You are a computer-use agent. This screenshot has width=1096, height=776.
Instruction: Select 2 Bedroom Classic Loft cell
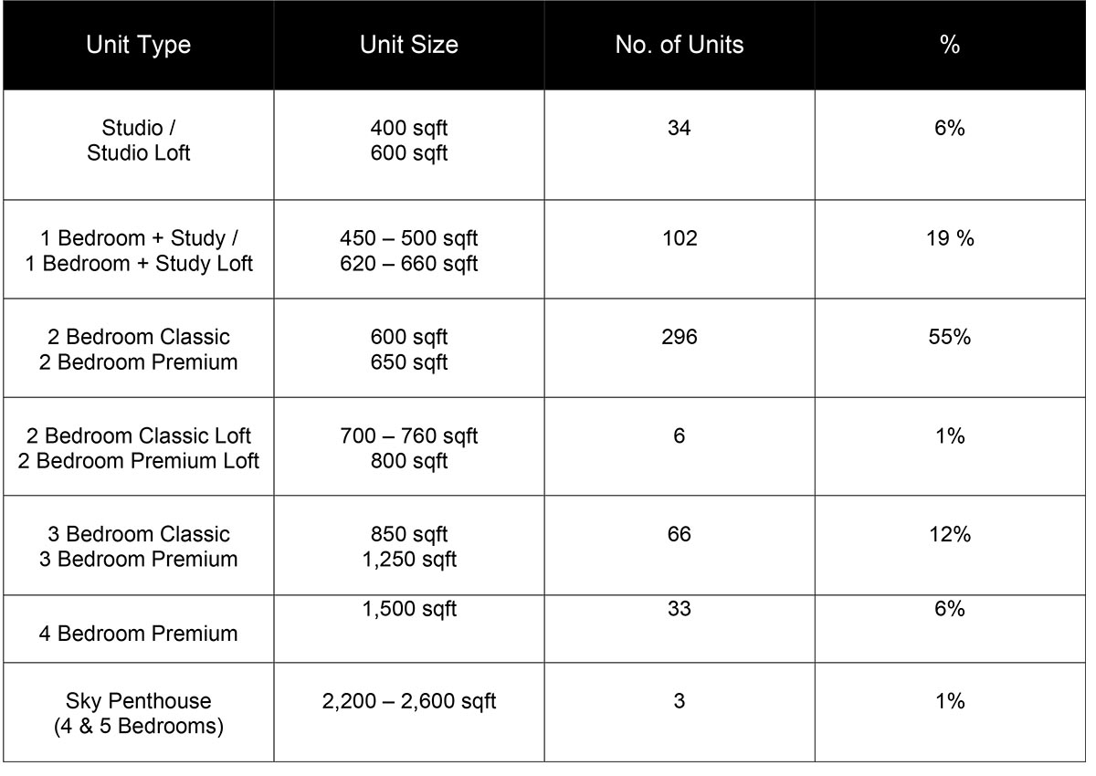pyautogui.click(x=138, y=446)
